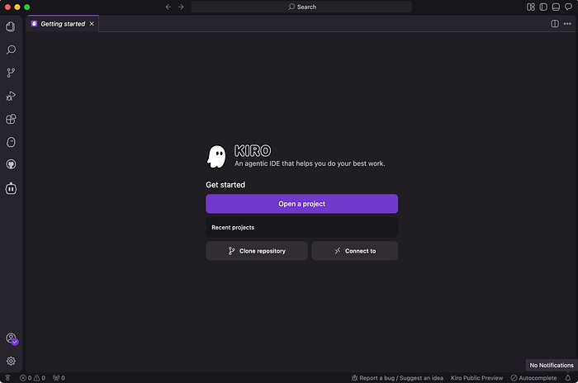Click the Recent projects section
The width and height of the screenshot is (578, 383).
(x=301, y=228)
